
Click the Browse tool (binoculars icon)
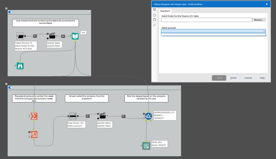coord(20,66)
